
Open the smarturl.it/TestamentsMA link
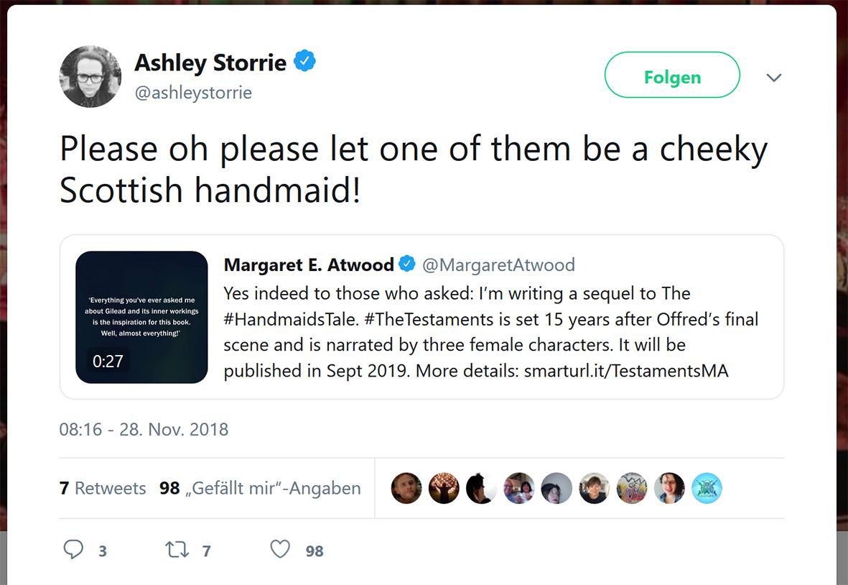tap(626, 371)
